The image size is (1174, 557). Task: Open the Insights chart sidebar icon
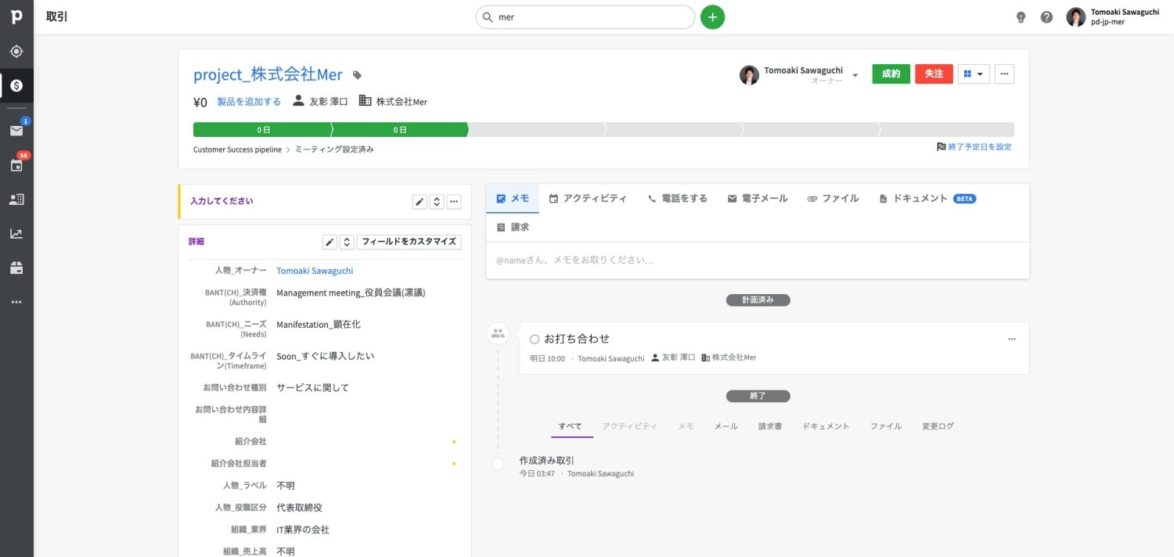point(16,233)
